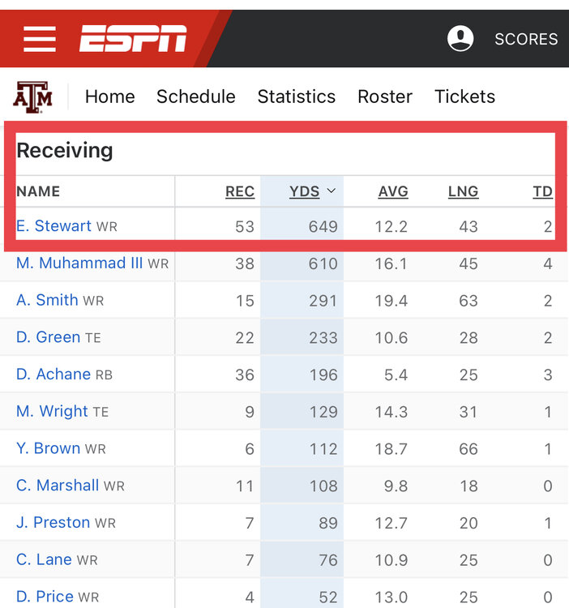Sort receiving table by REC column

tap(239, 191)
